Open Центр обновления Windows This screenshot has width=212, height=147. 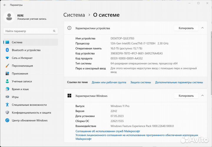[x=31, y=120]
